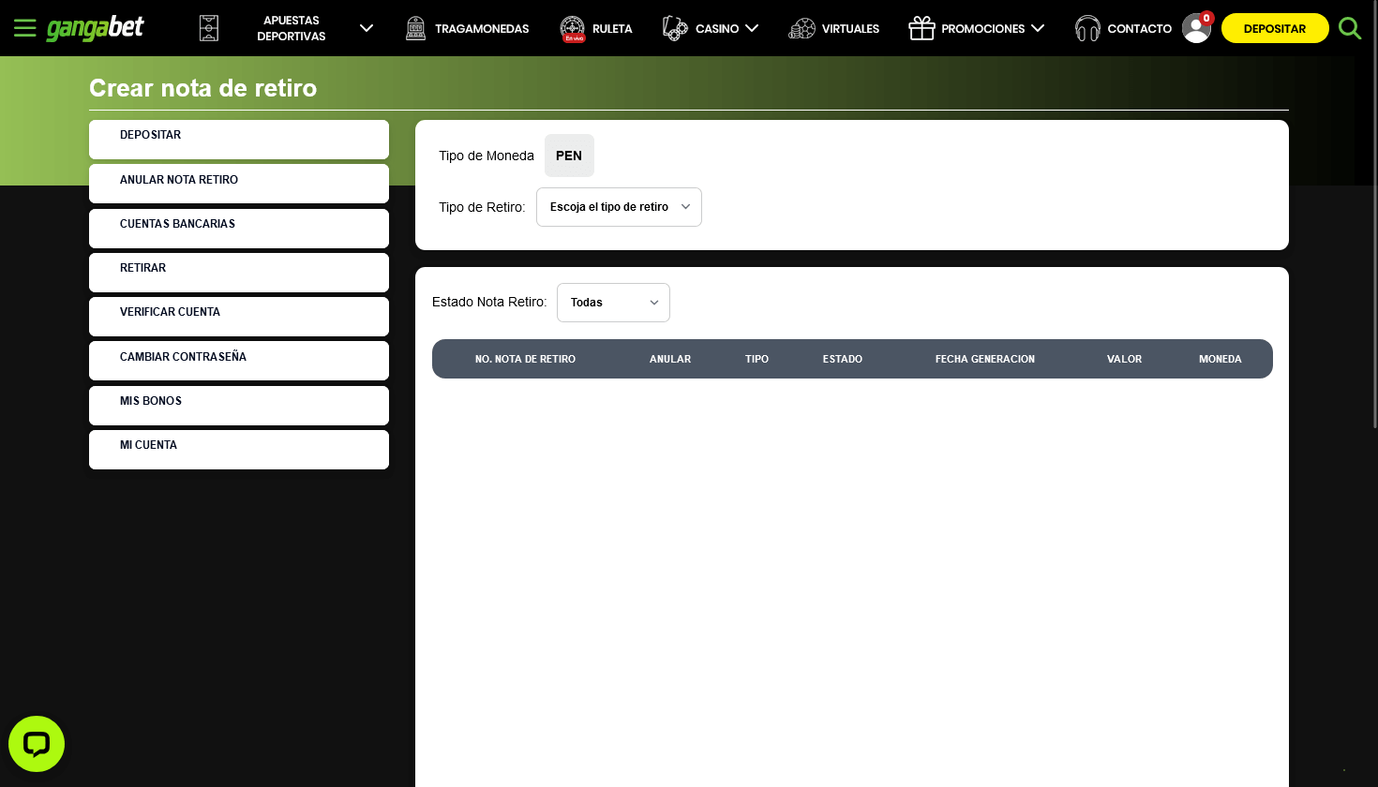1378x787 pixels.
Task: Click the slot machine Tragamonedas icon
Action: click(415, 28)
